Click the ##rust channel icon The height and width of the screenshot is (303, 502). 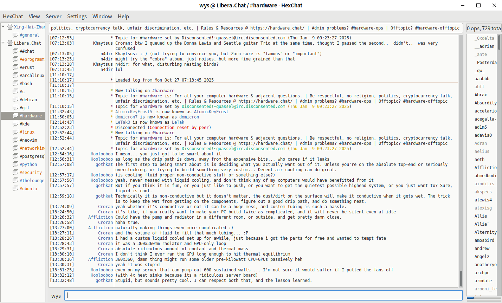(x=15, y=67)
